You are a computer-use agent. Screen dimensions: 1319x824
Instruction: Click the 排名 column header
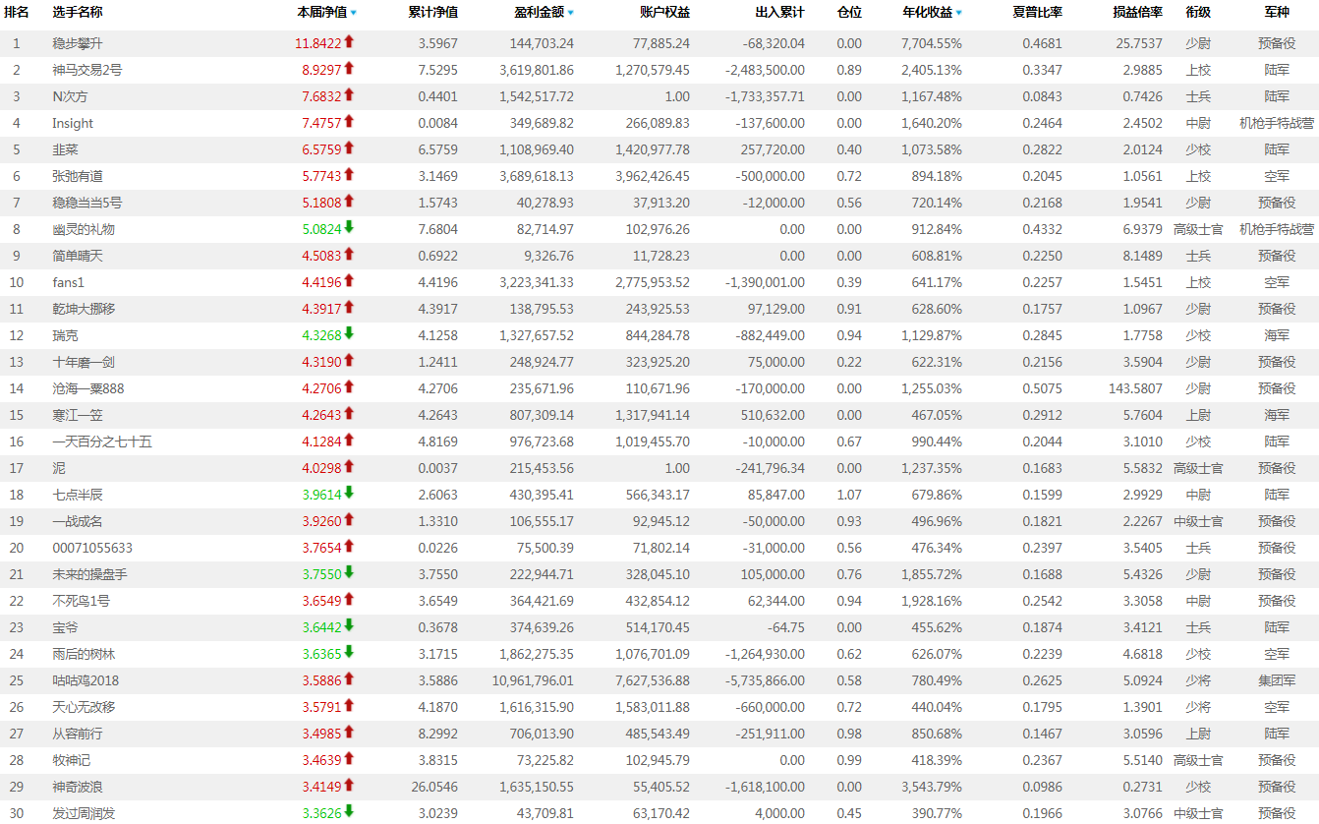[17, 13]
